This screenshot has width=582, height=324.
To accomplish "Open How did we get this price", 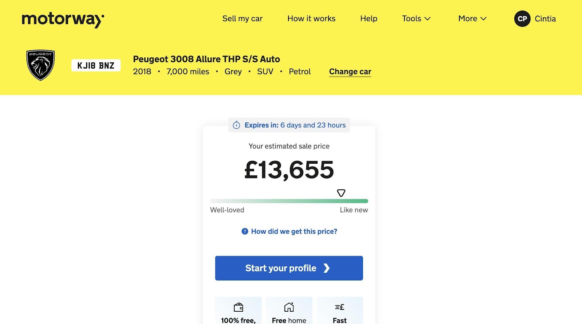I will [x=294, y=231].
